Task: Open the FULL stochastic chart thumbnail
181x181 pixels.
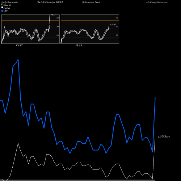Action: tap(90, 29)
